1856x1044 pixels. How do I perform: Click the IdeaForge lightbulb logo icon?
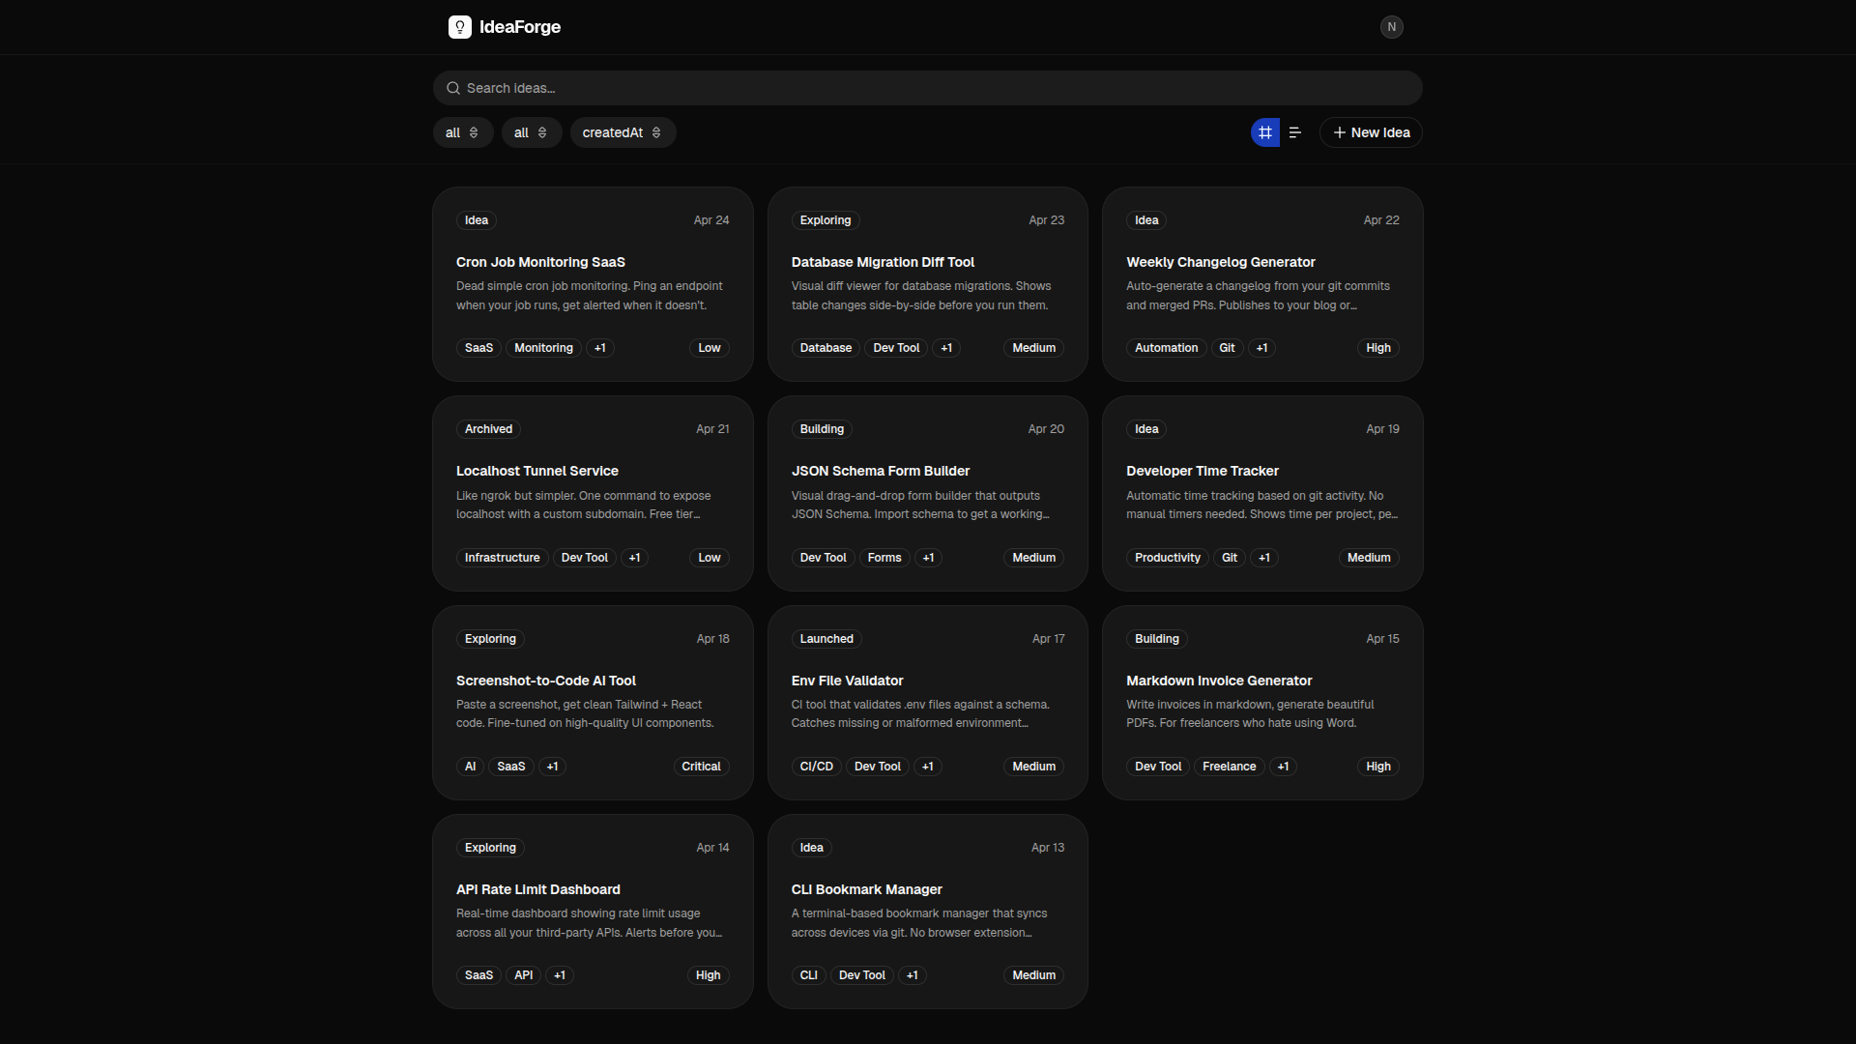(x=459, y=27)
